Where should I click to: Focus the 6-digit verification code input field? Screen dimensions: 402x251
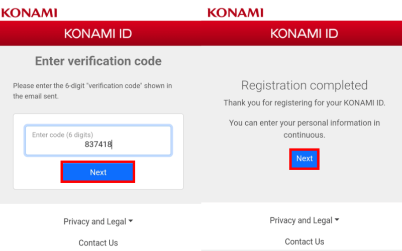tap(98, 140)
